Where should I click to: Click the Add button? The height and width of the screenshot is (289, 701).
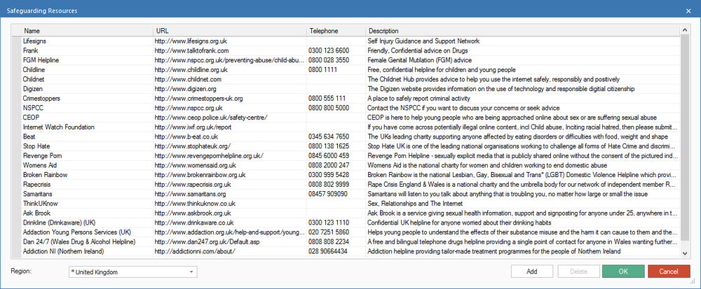[x=531, y=272]
